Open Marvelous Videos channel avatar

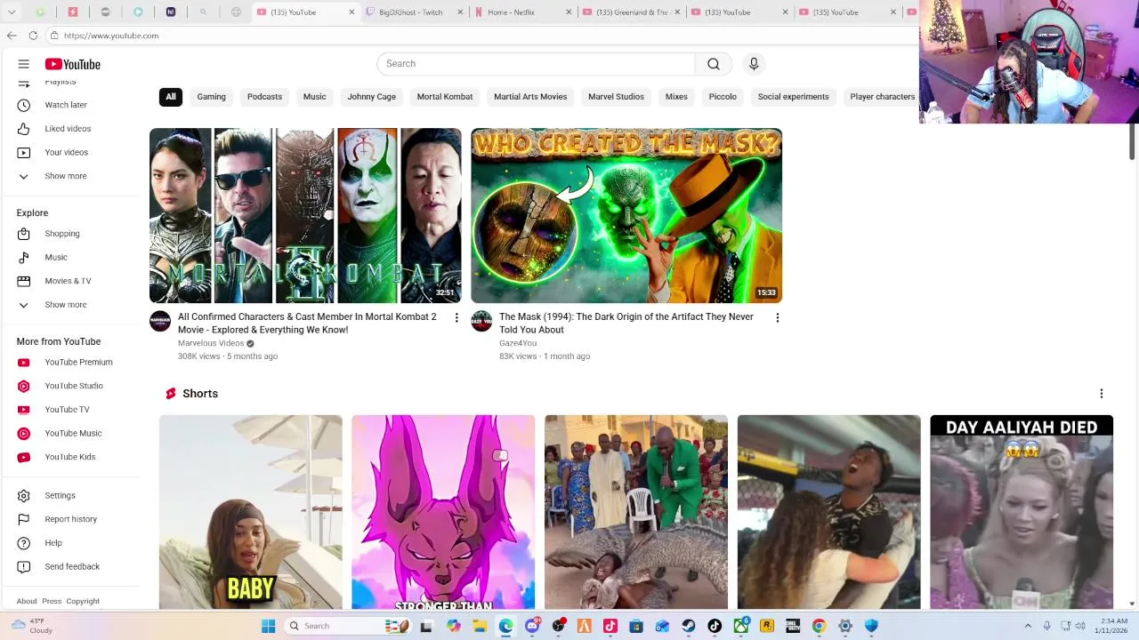coord(160,321)
